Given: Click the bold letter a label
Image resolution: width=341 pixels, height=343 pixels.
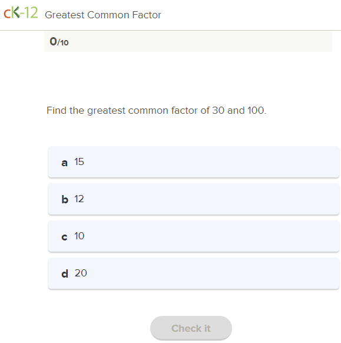Looking at the screenshot, I should tap(64, 163).
